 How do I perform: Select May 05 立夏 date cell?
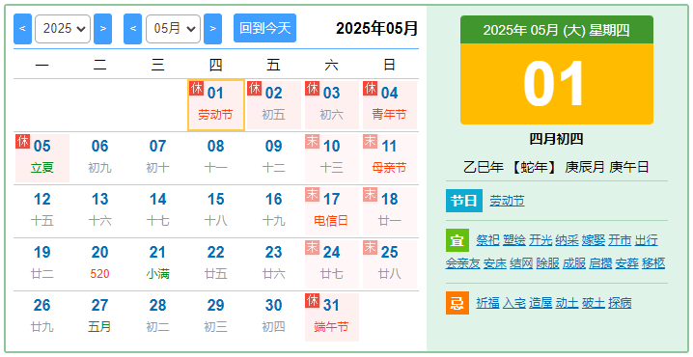point(42,158)
